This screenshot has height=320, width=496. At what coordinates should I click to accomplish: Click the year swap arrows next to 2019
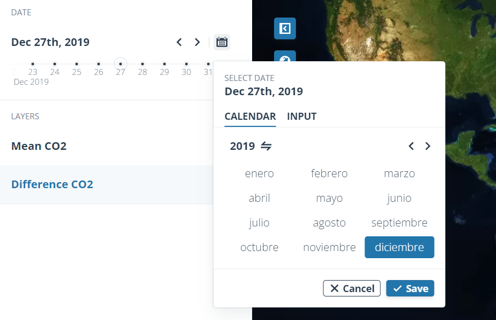click(x=267, y=146)
